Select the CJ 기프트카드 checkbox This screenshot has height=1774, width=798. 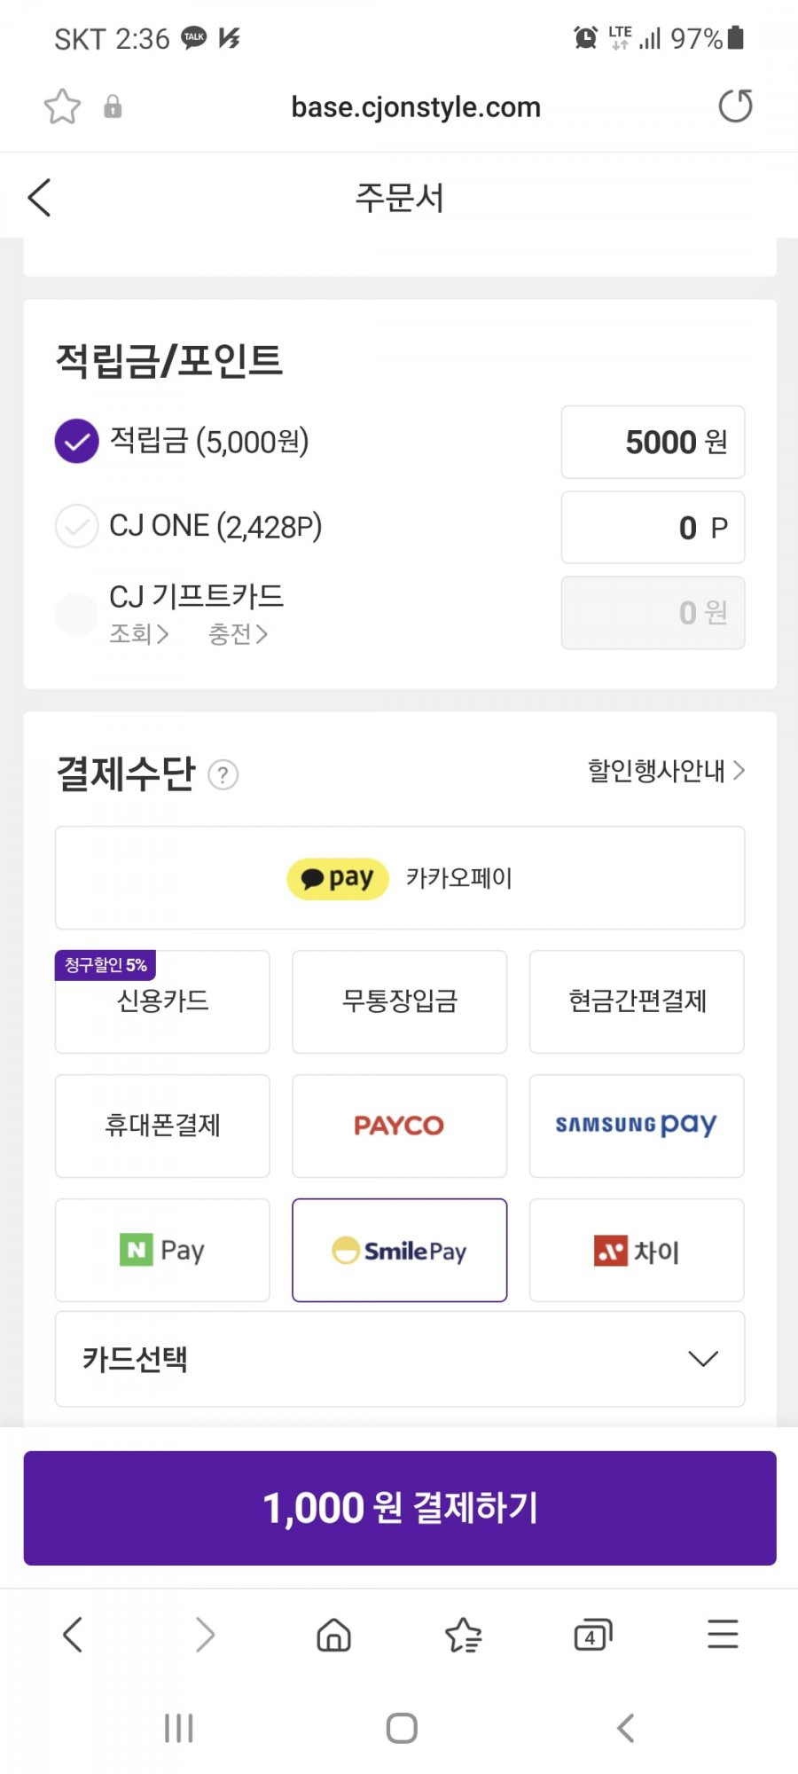click(76, 613)
